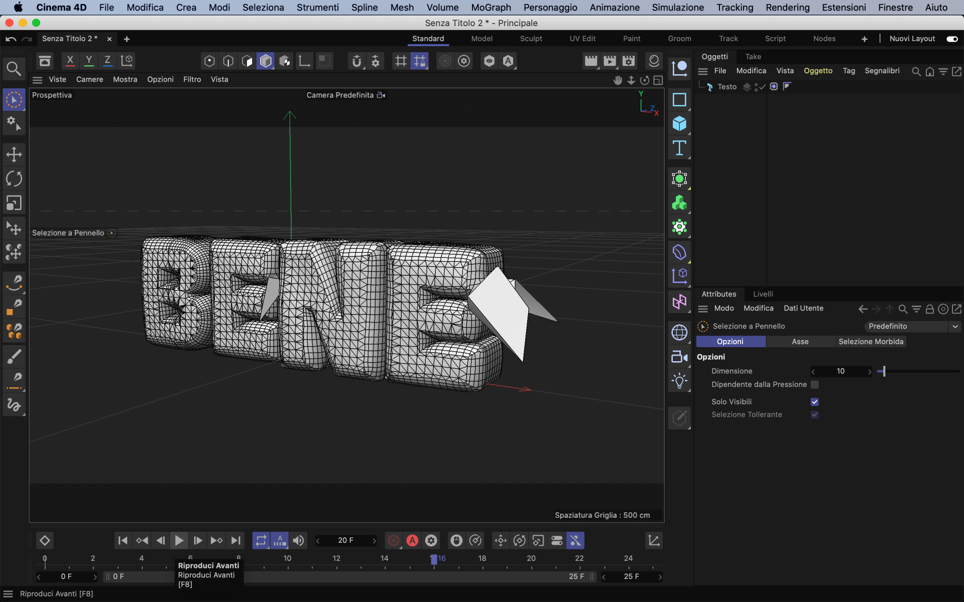Viewport: 964px width, 602px height.
Task: Switch to the Sculpt layout
Action: [531, 39]
